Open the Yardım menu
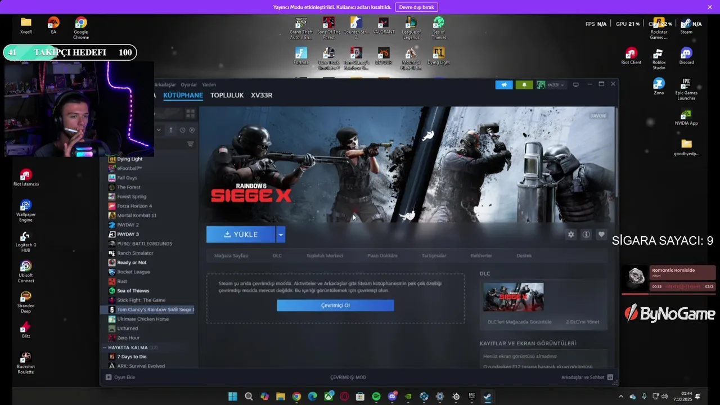 209,85
